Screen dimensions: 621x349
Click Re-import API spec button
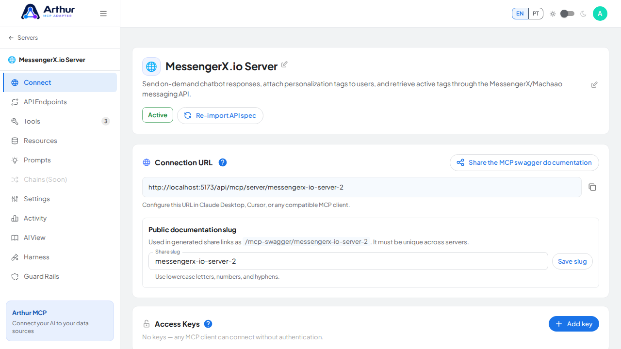220,115
